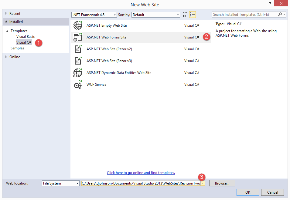Click Visual C# label in Empty Web Site row
Screen dimensions: 290x200
pyautogui.click(x=192, y=25)
